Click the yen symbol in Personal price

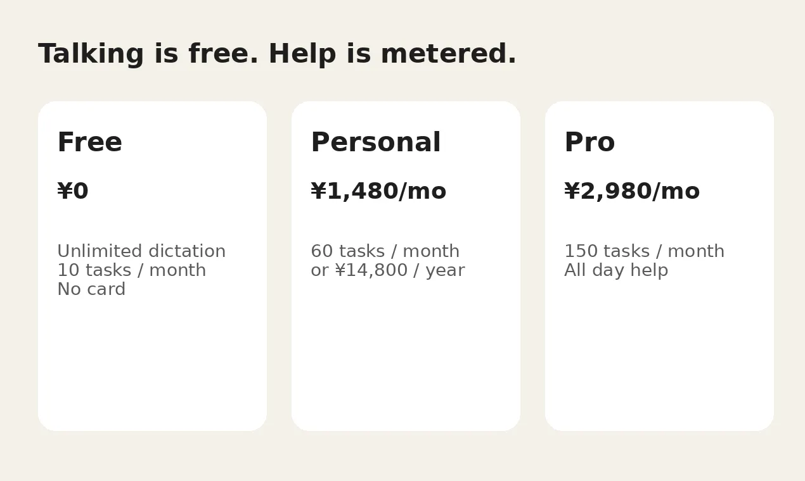(x=318, y=191)
